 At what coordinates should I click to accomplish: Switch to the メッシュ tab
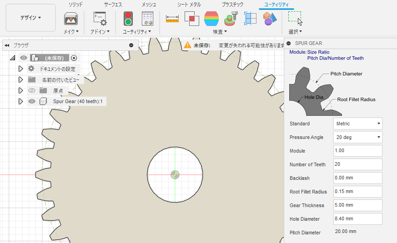pos(149,5)
